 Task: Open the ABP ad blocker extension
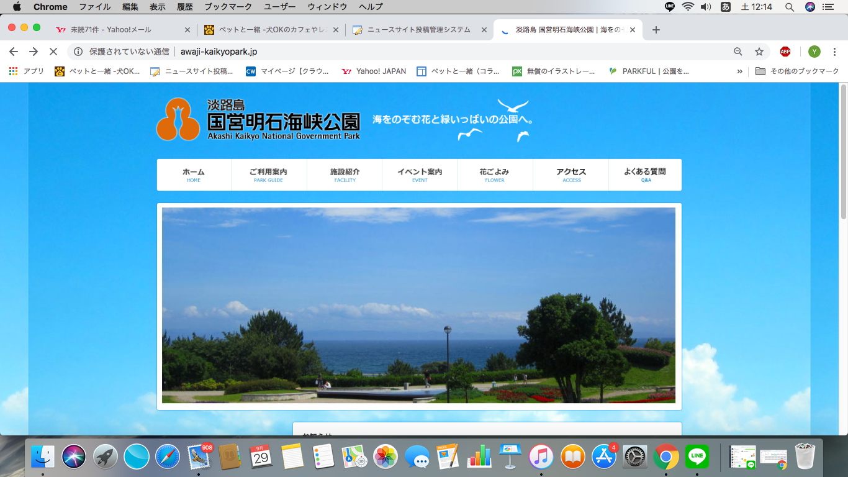coord(785,52)
